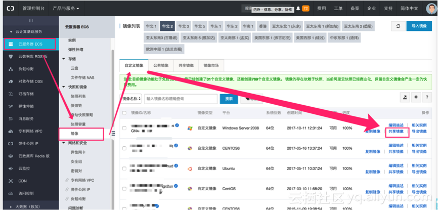Click the CDN sidebar icon
This screenshot has height=210, width=438.
click(x=11, y=181)
